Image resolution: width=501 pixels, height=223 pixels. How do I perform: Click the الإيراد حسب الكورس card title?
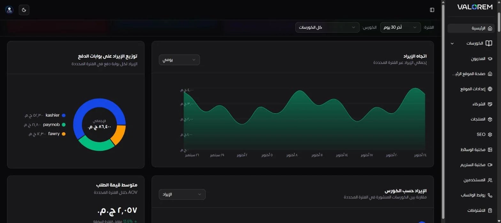coord(405,191)
